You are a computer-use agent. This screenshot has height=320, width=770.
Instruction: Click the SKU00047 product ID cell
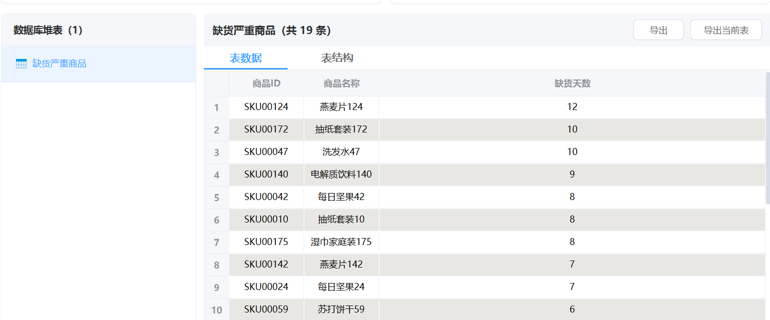[266, 151]
